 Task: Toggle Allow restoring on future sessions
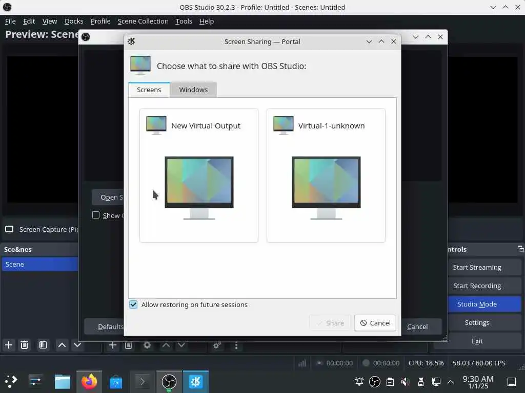(x=133, y=304)
